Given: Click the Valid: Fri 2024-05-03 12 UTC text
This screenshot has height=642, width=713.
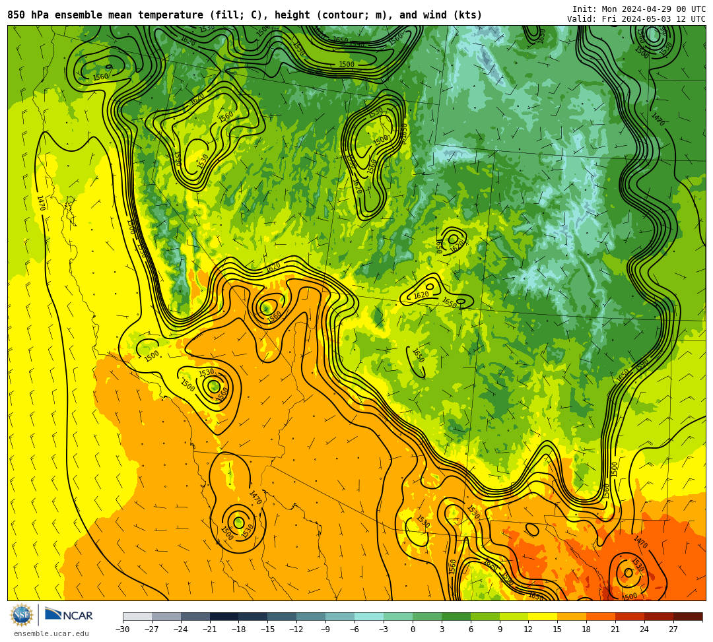Looking at the screenshot, I should click(636, 18).
